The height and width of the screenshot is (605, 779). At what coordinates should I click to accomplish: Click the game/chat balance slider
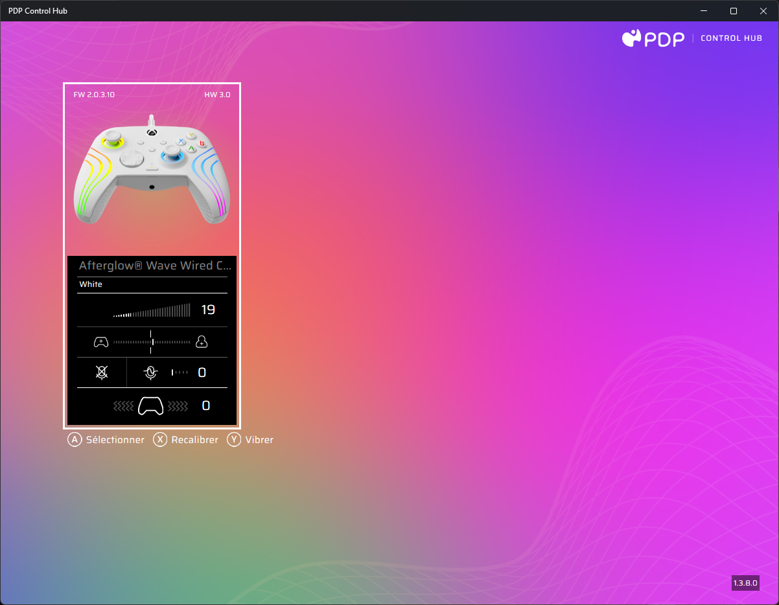coord(152,342)
